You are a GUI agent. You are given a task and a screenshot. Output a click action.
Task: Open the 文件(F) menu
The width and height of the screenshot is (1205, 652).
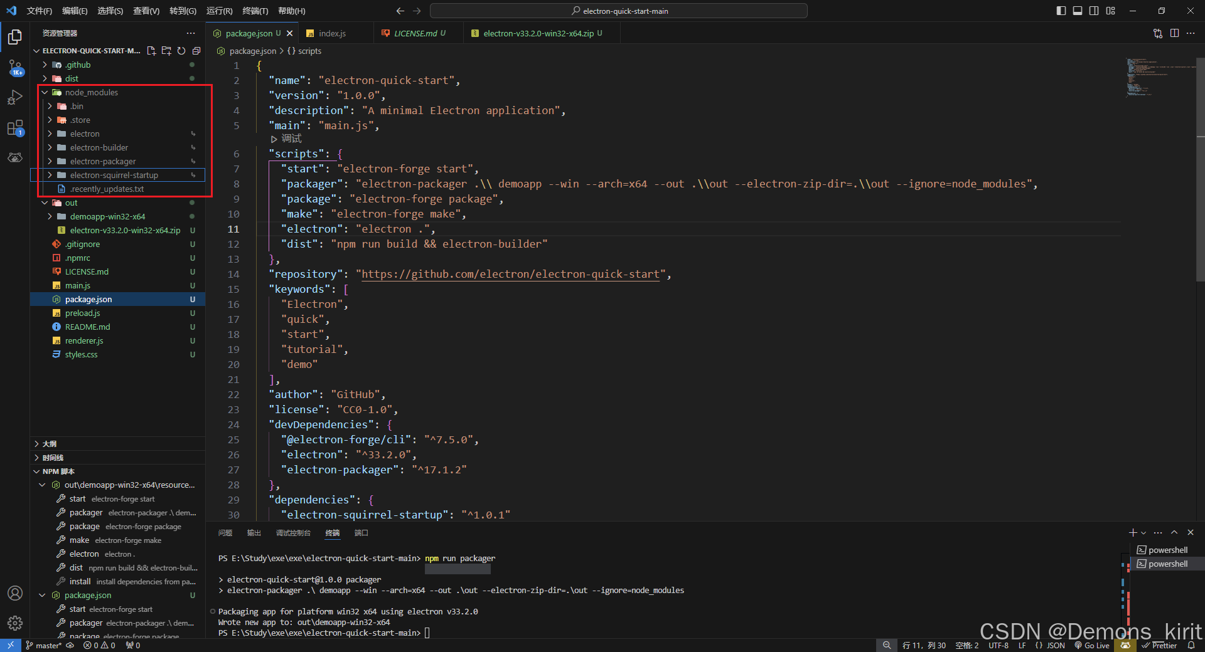[39, 11]
